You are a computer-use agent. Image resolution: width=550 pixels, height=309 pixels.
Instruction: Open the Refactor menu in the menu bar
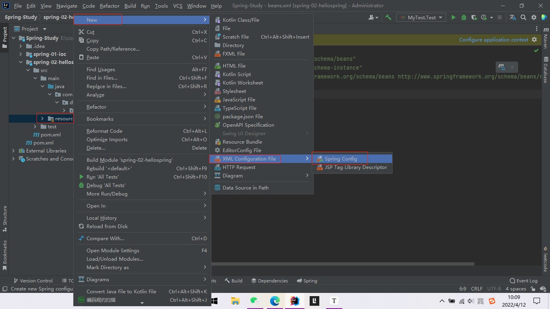(x=110, y=6)
